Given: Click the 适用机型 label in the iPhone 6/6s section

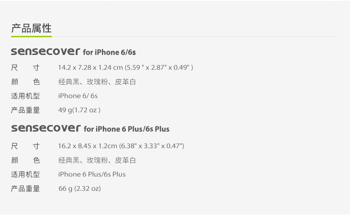Looking at the screenshot, I should (25, 96).
